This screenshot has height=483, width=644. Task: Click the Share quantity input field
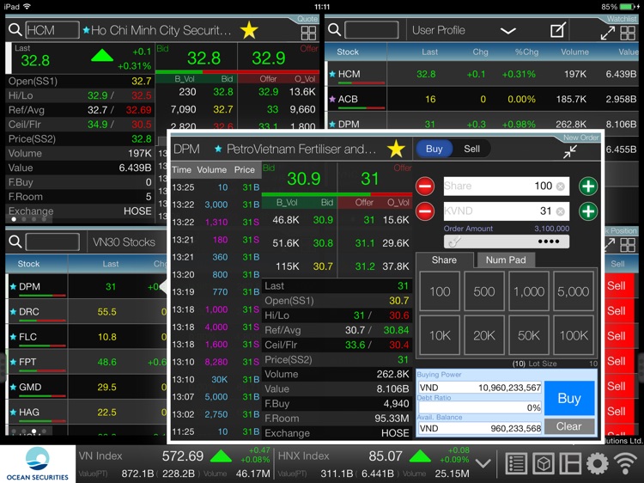pos(507,186)
